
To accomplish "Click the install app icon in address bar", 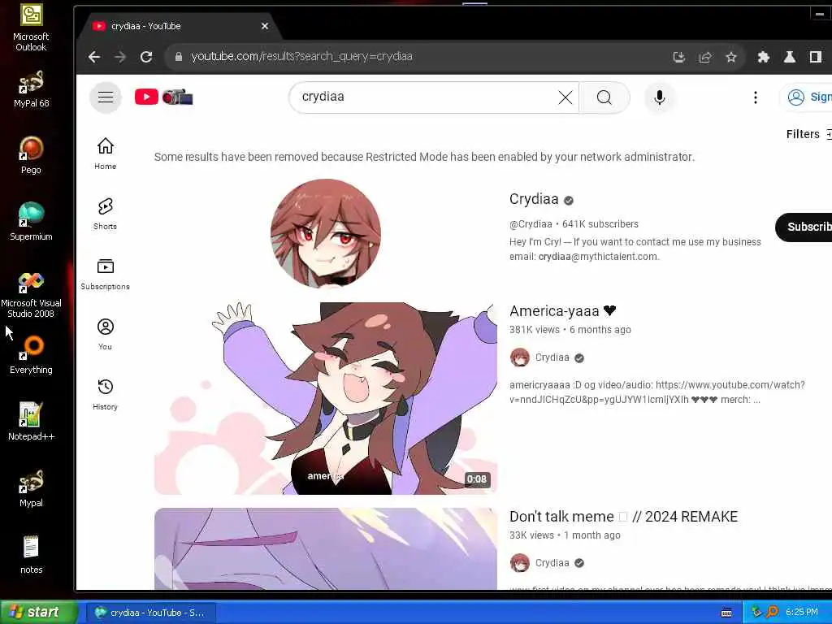I will point(678,57).
